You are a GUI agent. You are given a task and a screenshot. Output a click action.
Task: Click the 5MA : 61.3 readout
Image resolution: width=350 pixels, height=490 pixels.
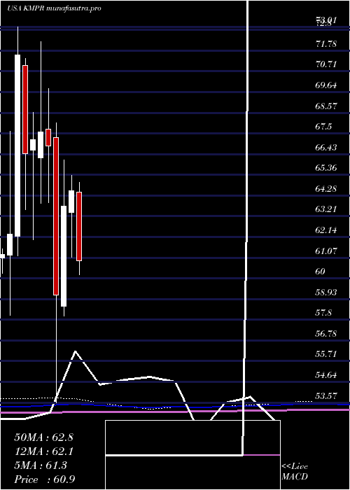click(41, 465)
